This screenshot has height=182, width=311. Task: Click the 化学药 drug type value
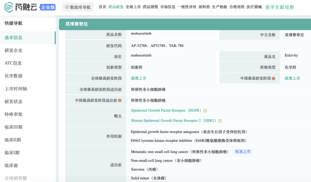(x=290, y=67)
